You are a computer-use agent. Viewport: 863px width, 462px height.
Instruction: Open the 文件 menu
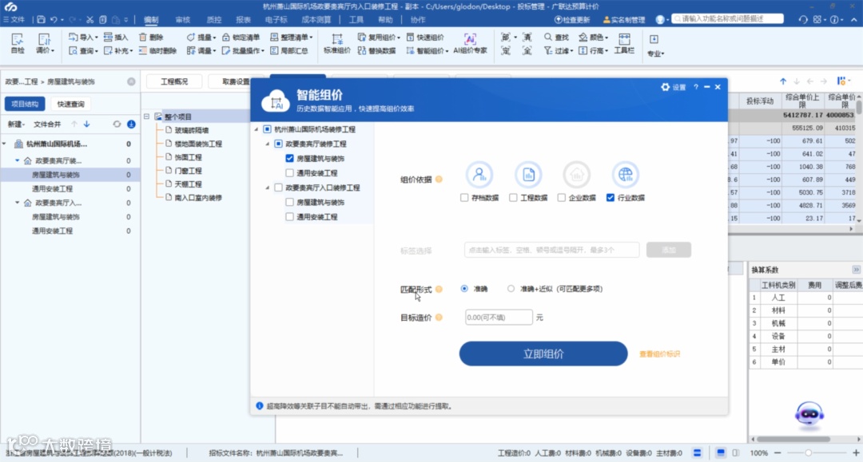tap(14, 19)
